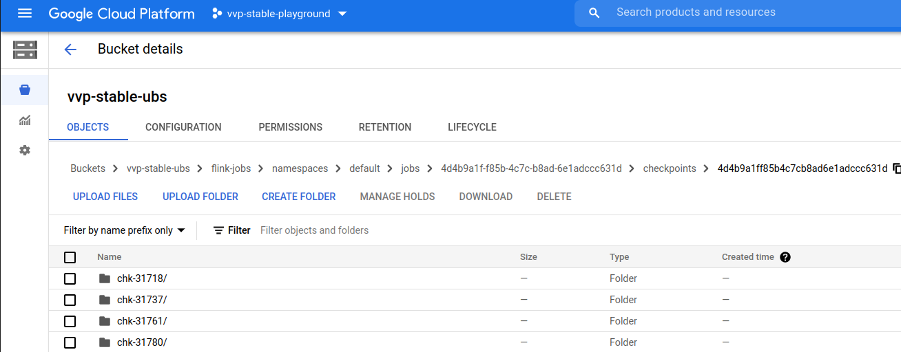This screenshot has height=352, width=901.
Task: Click the Created time help icon
Action: click(x=785, y=257)
